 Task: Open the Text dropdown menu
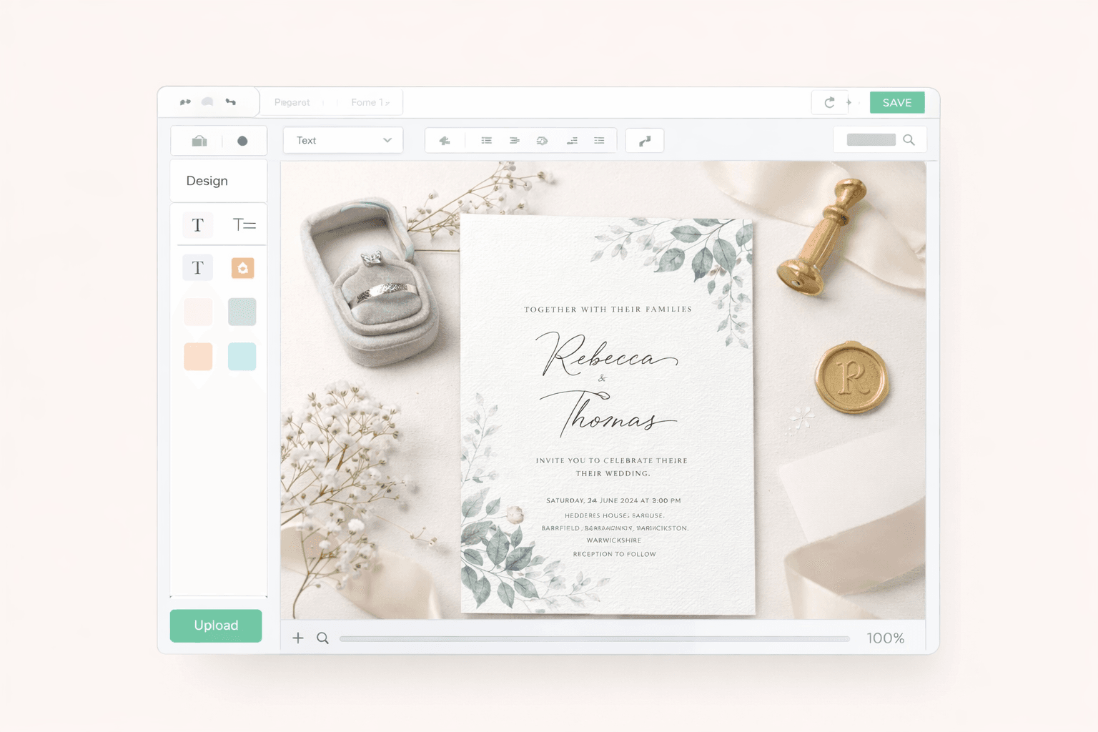[x=342, y=140]
